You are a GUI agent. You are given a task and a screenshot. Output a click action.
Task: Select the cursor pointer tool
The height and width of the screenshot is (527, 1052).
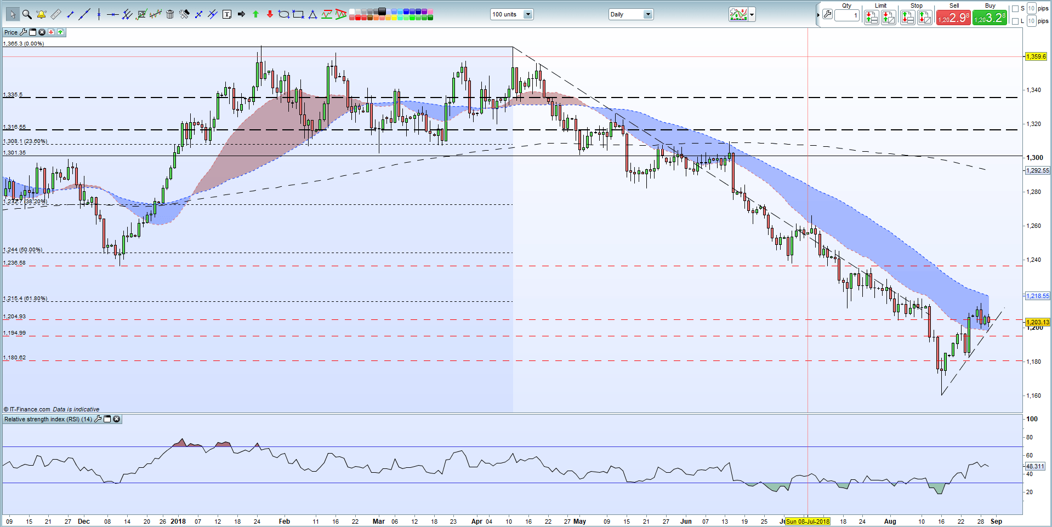click(x=13, y=14)
